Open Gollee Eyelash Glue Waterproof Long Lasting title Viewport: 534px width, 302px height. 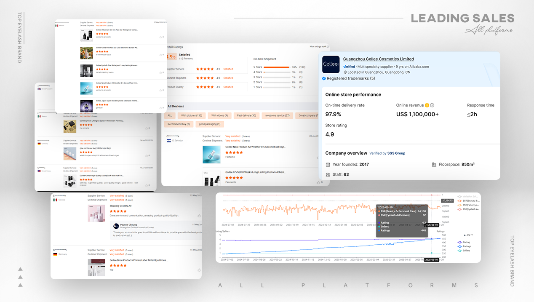coord(117,65)
